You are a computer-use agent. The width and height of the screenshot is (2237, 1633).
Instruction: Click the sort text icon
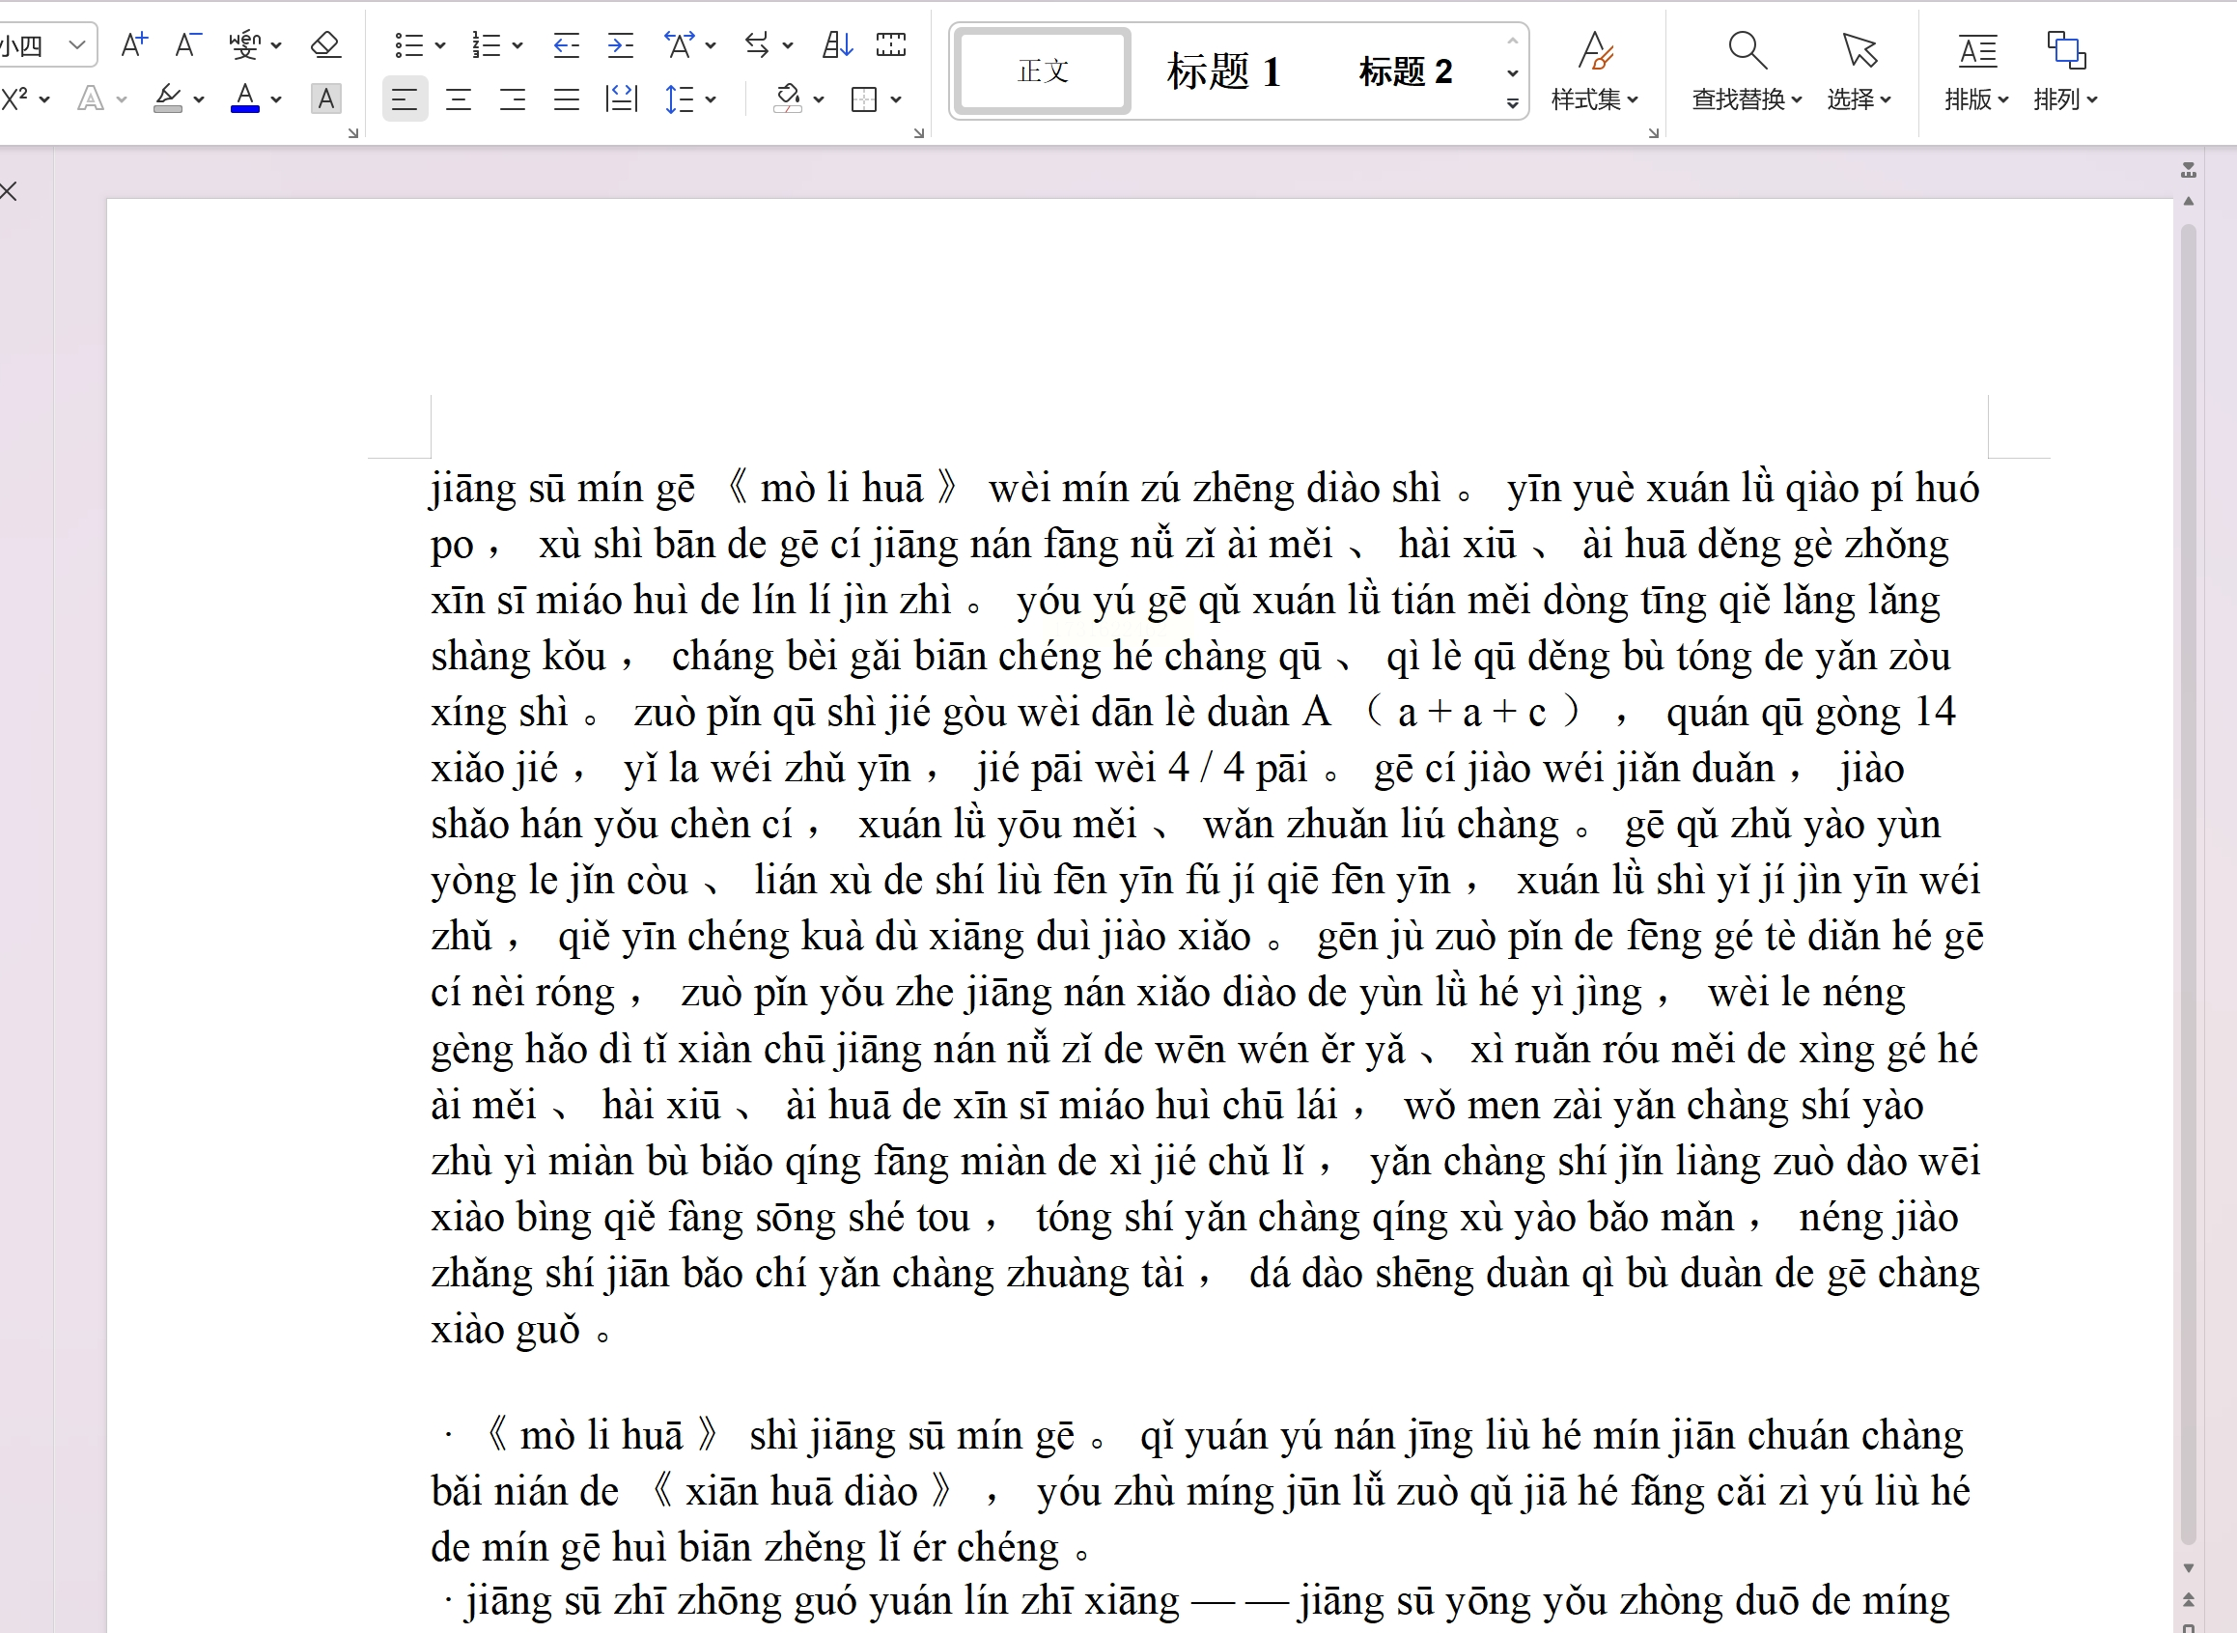(837, 44)
